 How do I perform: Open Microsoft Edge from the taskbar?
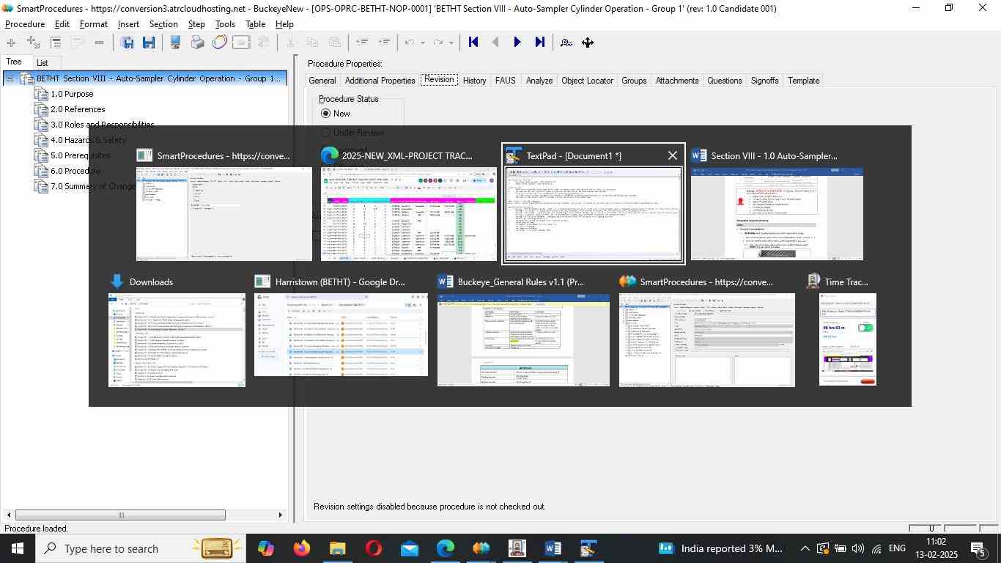[x=445, y=548]
